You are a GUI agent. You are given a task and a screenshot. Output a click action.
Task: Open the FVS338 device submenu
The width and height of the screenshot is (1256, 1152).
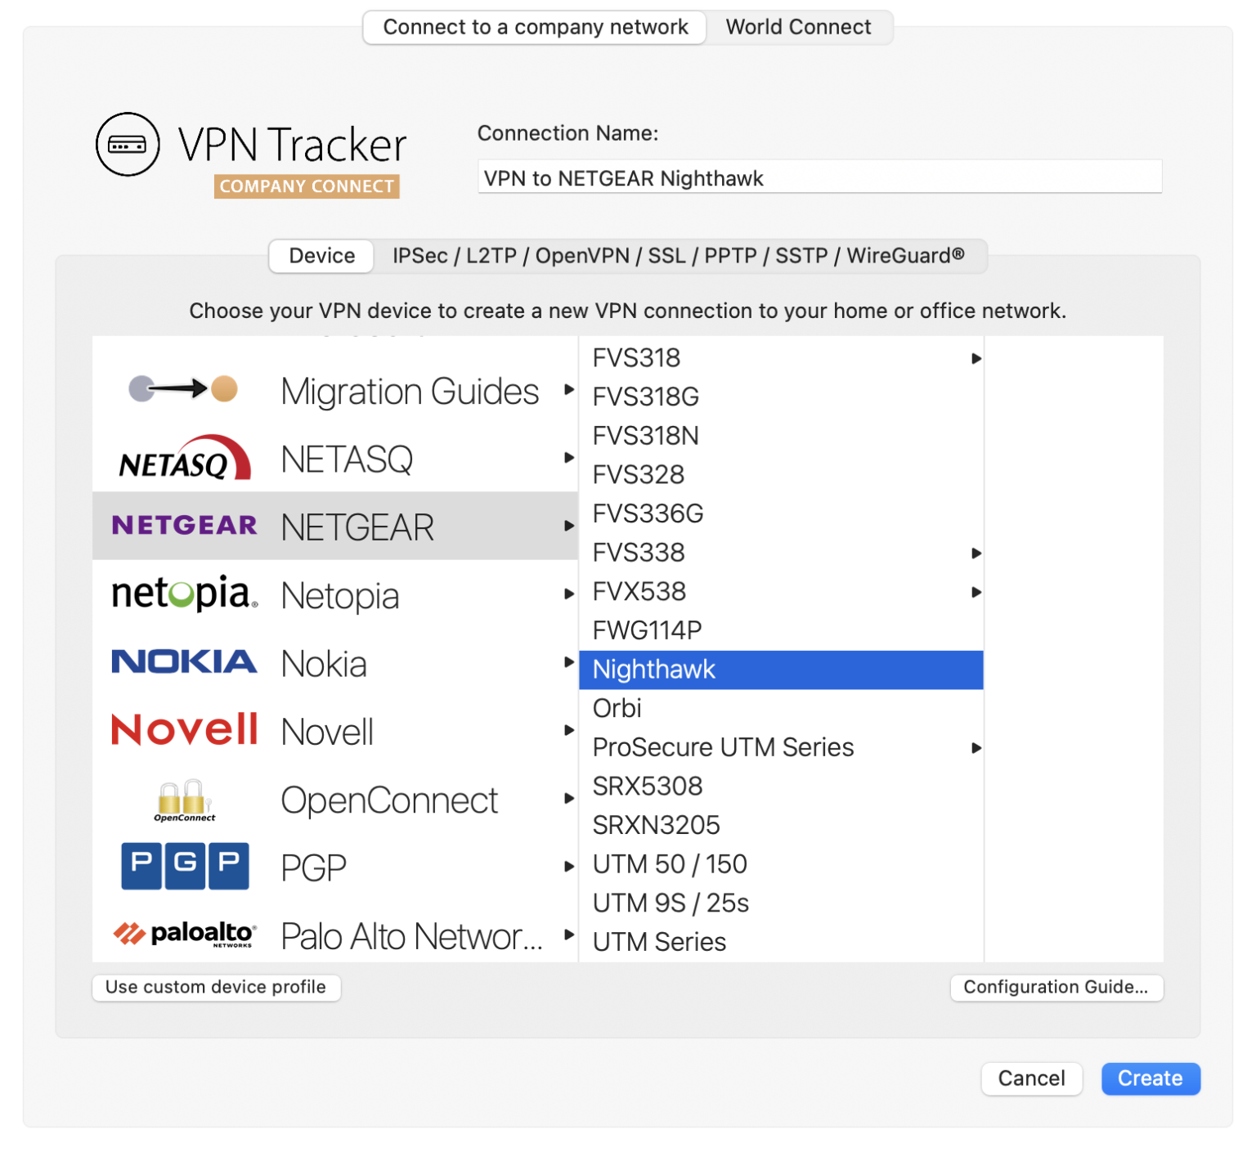coord(976,553)
